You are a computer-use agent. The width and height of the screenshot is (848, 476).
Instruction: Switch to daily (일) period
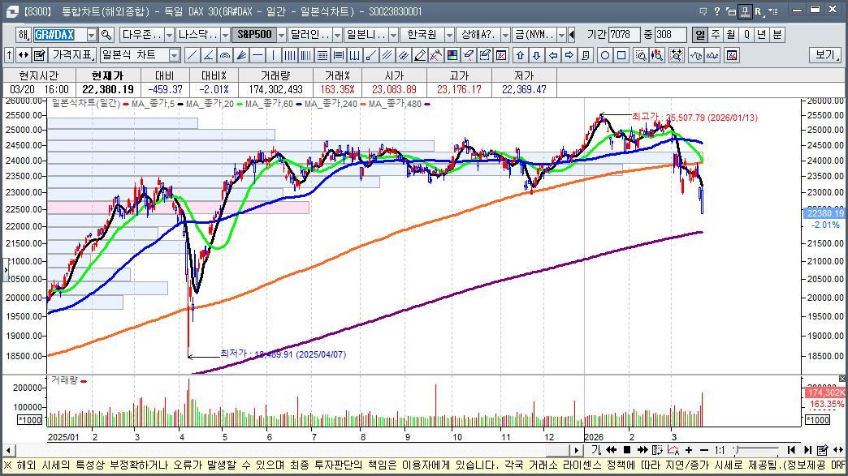(700, 35)
